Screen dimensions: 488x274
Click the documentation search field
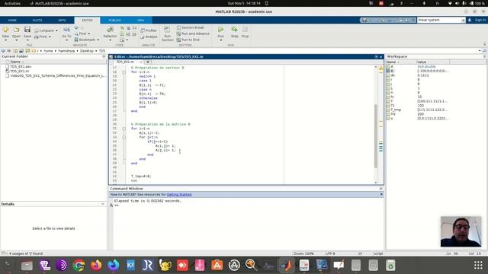click(439, 20)
